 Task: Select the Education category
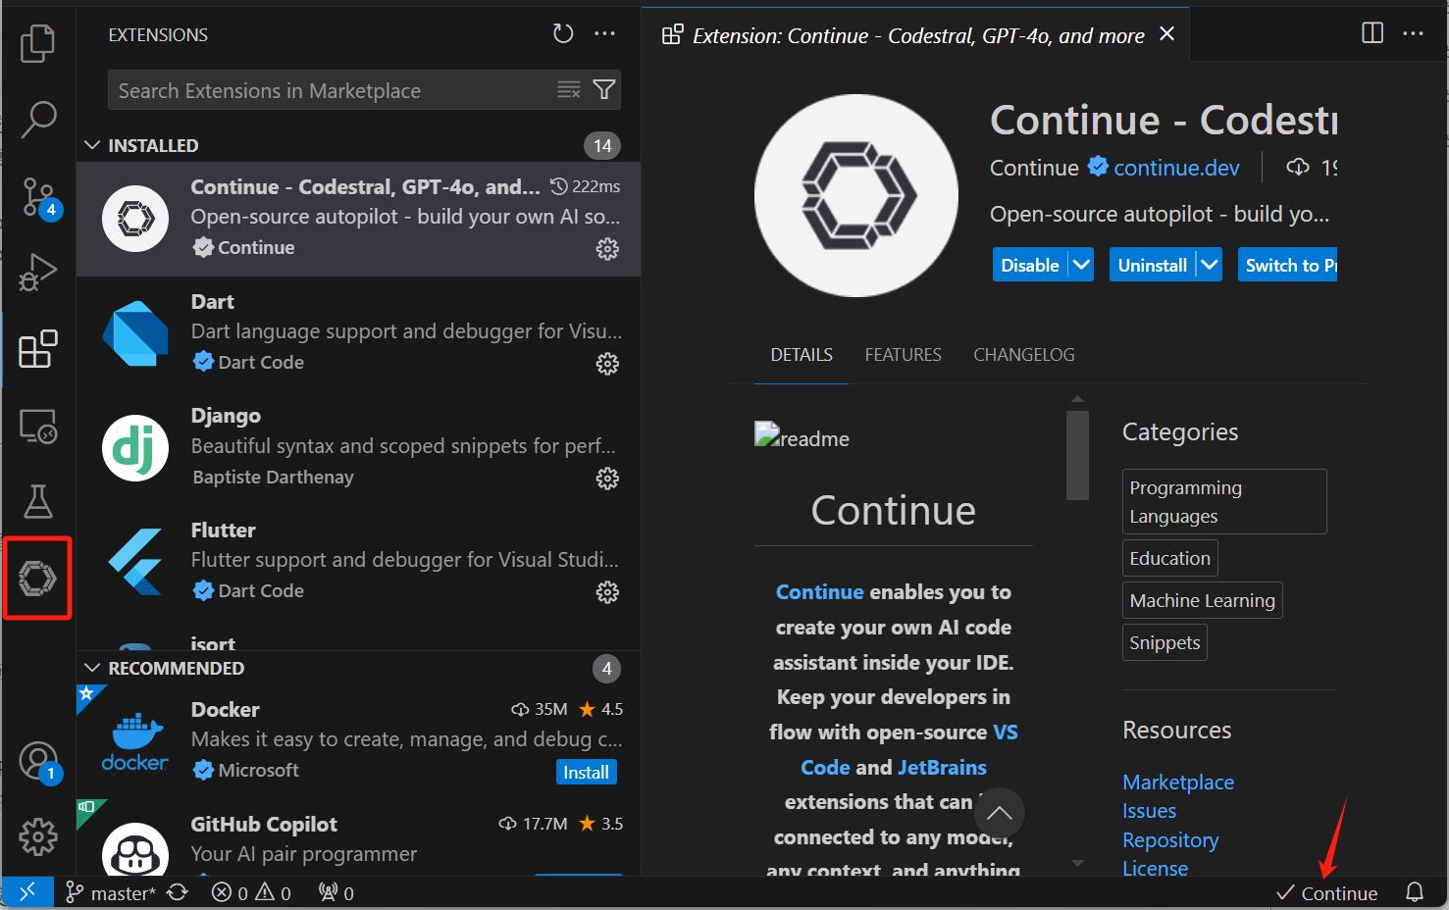coord(1169,558)
